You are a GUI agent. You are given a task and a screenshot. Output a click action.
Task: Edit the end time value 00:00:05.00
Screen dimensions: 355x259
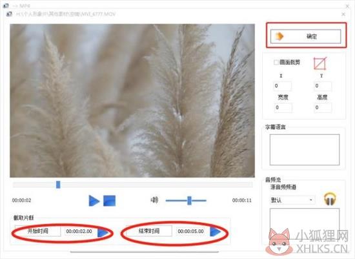click(190, 231)
